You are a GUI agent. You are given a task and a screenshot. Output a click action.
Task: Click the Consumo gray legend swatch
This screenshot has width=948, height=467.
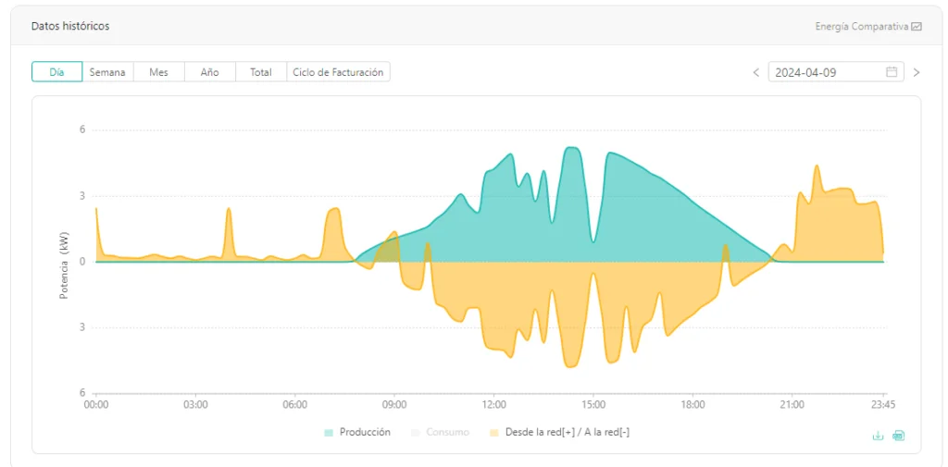click(x=415, y=433)
